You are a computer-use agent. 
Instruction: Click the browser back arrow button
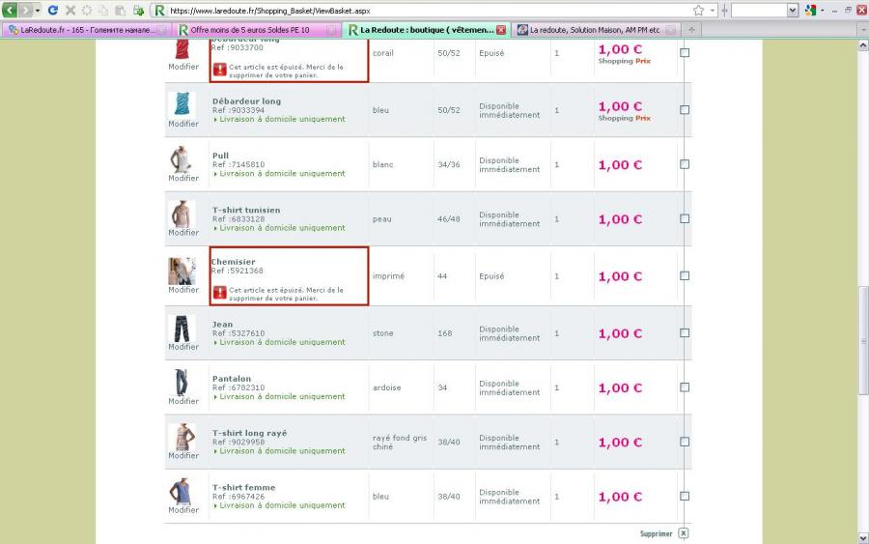coord(10,10)
